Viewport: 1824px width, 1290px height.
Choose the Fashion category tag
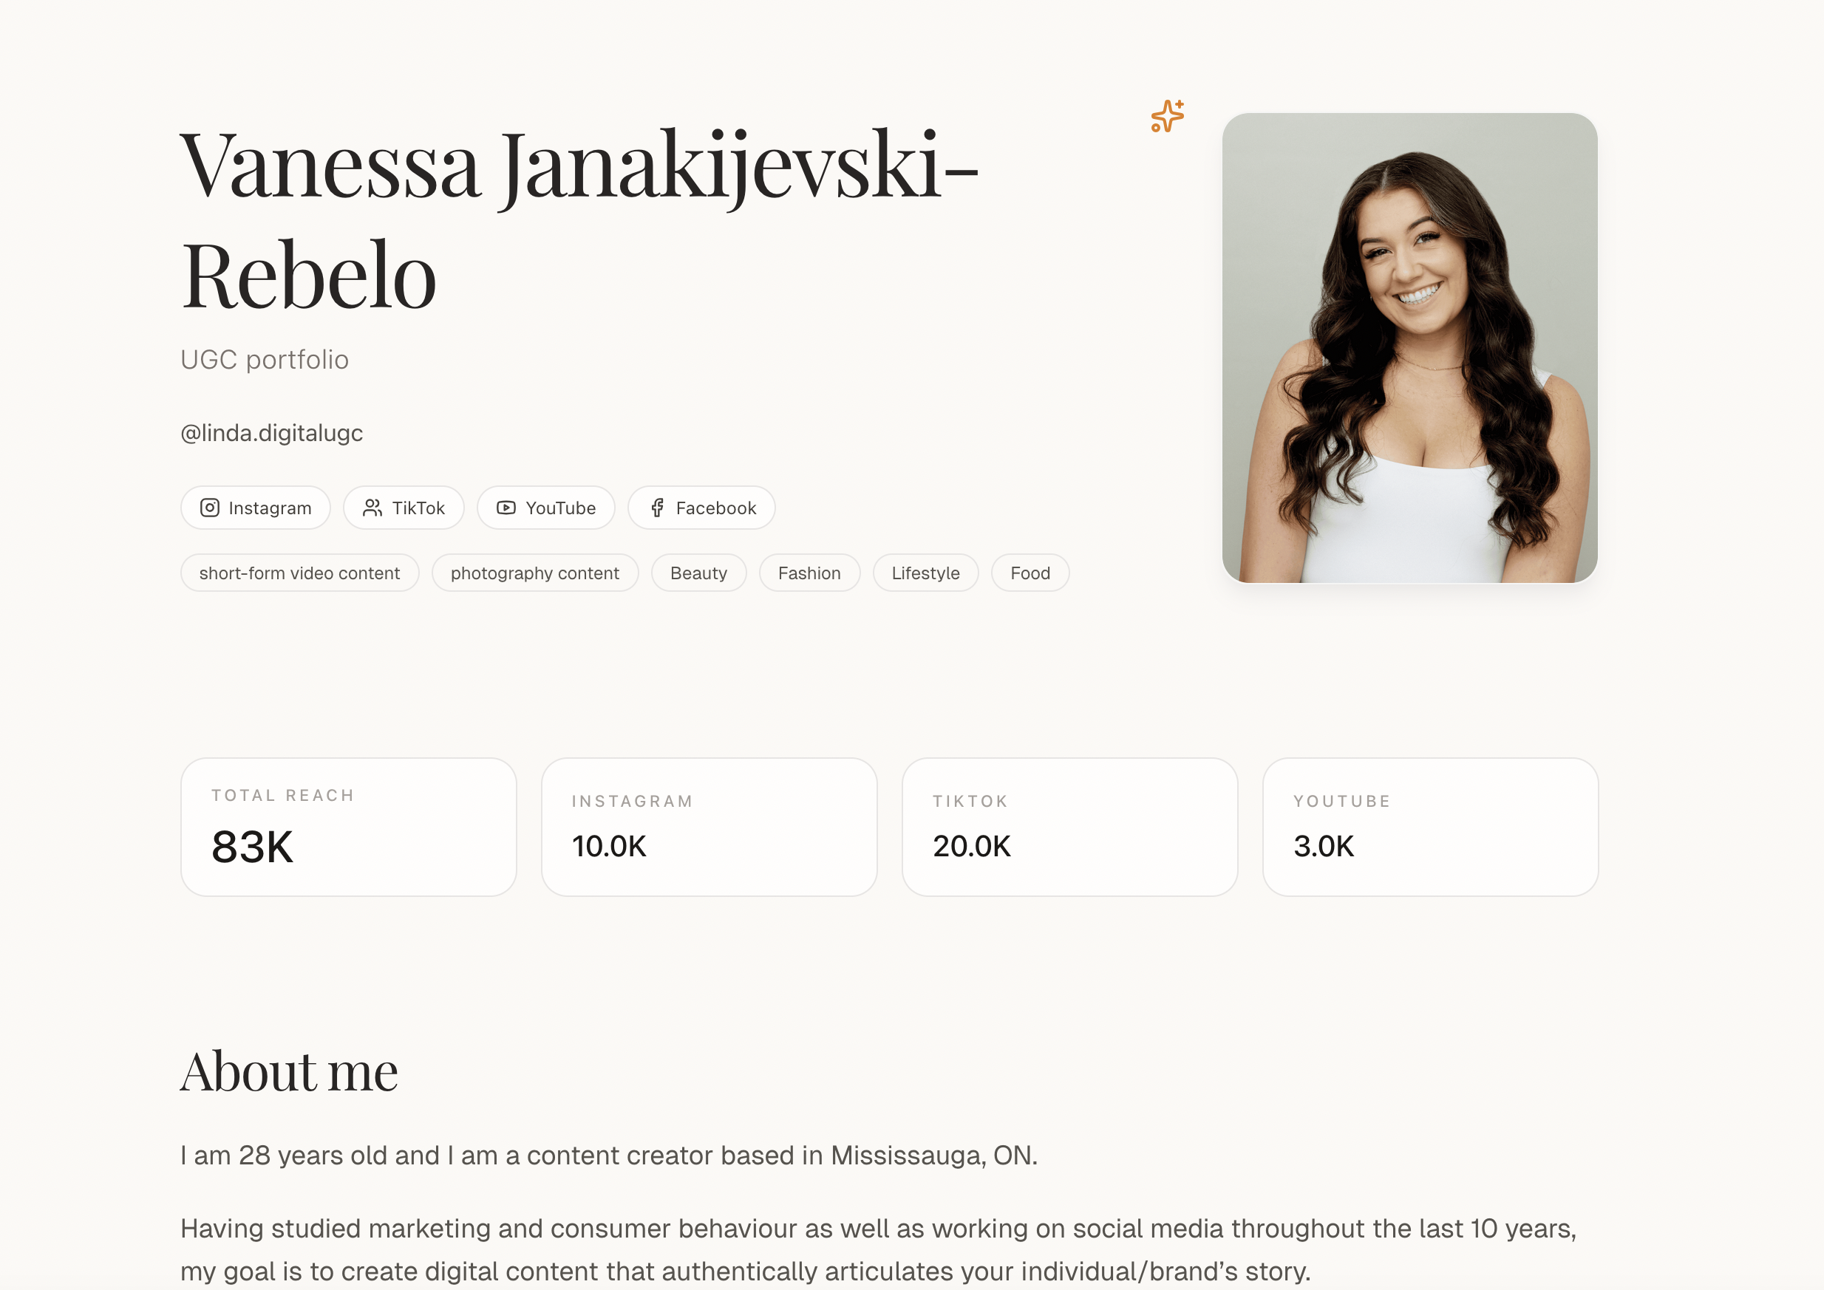[x=809, y=573]
